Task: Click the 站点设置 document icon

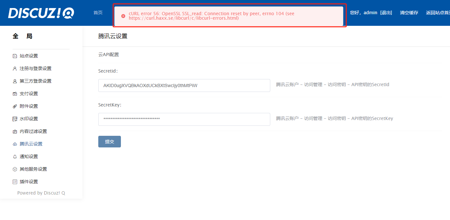Action: click(x=15, y=56)
